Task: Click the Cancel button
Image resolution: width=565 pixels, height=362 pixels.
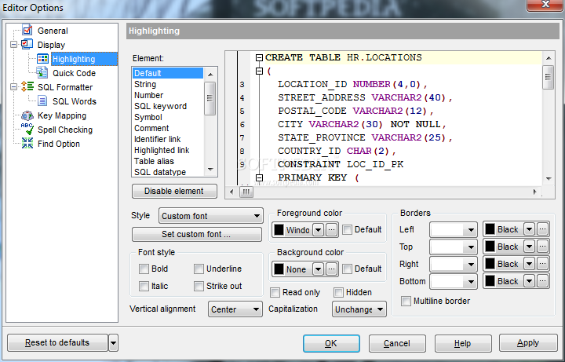Action: tap(397, 343)
